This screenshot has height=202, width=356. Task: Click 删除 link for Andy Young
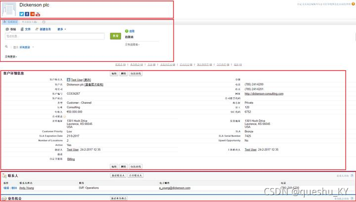(x=14, y=188)
